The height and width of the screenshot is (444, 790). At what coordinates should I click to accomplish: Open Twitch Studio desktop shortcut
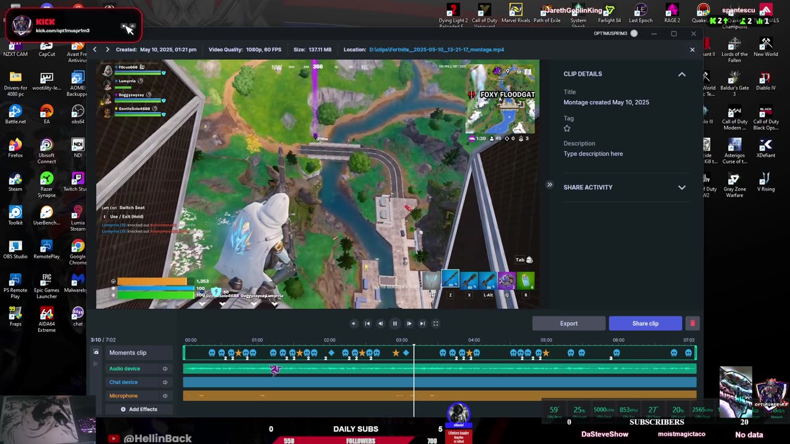[78, 181]
